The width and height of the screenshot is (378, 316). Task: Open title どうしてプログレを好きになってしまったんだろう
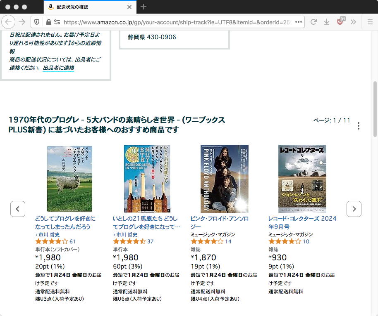pyautogui.click(x=65, y=223)
